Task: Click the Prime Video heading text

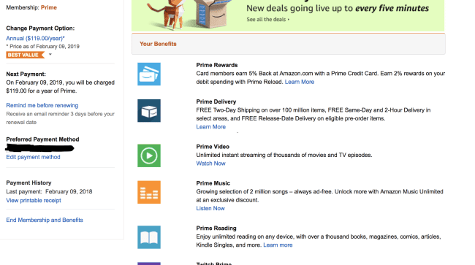Action: [x=213, y=147]
